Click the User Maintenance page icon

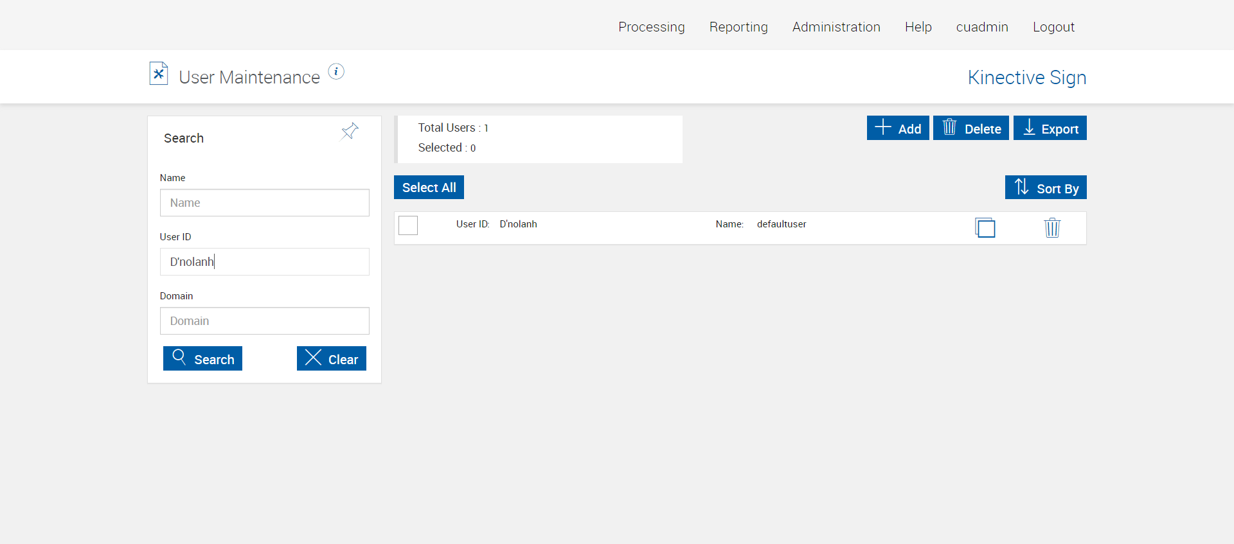(159, 73)
